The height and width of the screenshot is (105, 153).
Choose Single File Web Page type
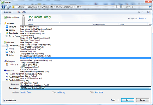click(x=85, y=38)
